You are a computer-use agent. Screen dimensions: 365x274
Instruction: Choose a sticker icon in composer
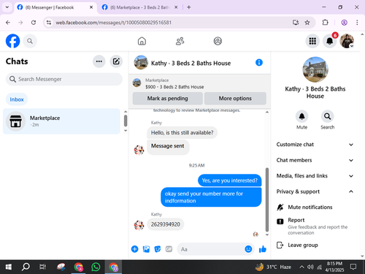(158, 249)
